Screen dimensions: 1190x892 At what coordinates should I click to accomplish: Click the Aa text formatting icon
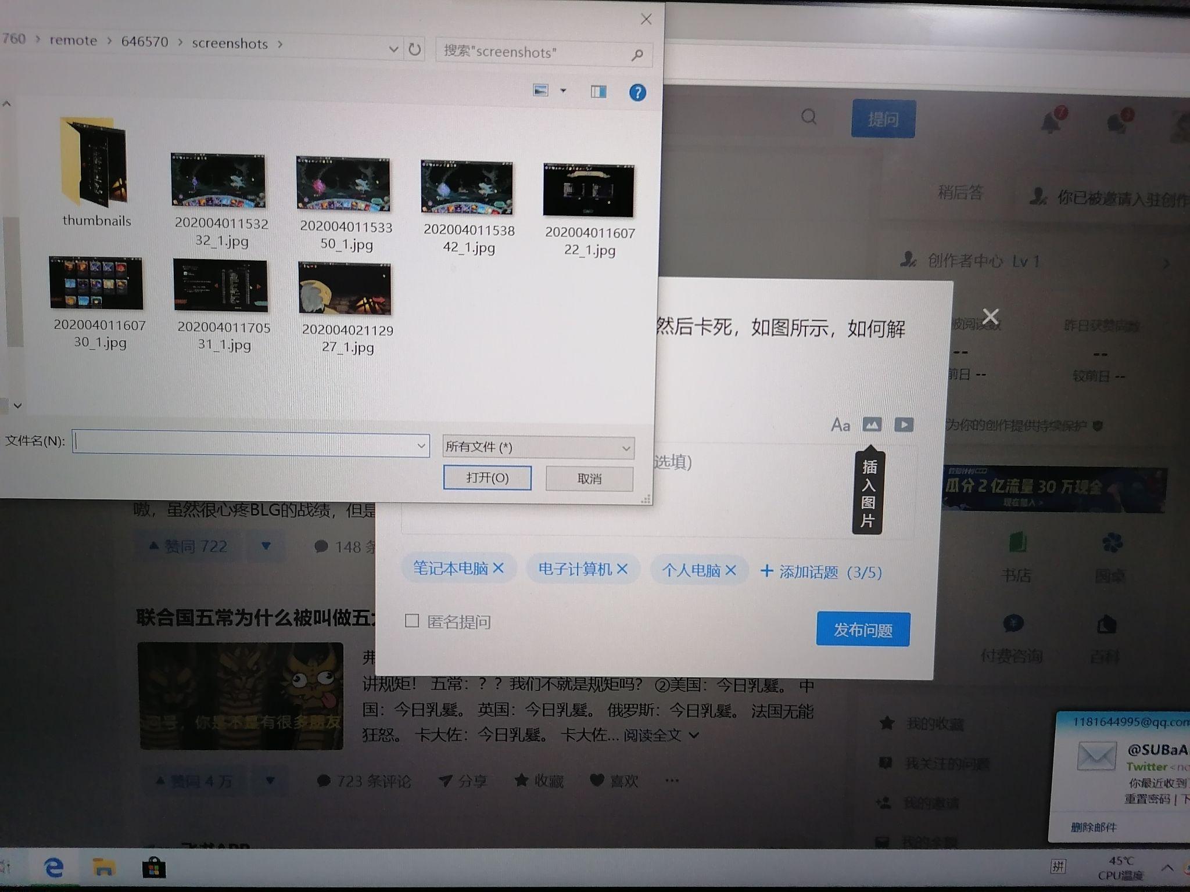(x=840, y=425)
